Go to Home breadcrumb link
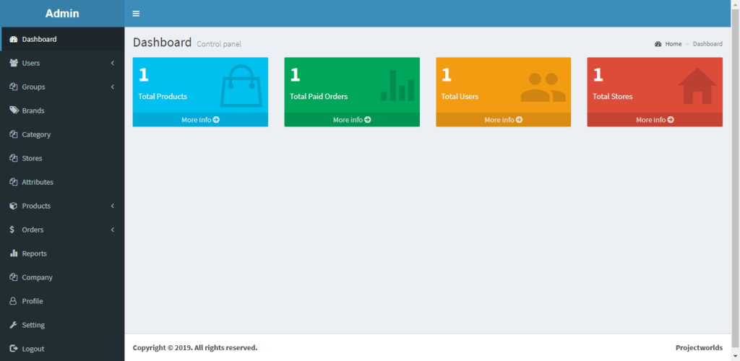The image size is (740, 361). pyautogui.click(x=673, y=44)
